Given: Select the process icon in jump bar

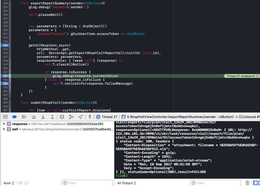Looking at the screenshot, I should [90, 117].
